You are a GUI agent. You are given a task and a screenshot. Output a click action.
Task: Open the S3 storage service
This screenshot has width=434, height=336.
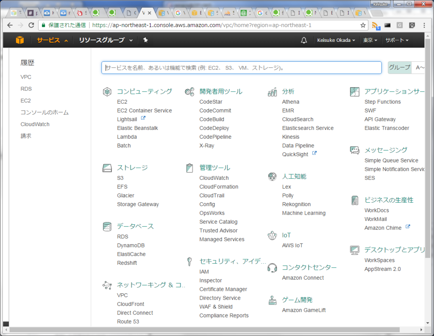(120, 178)
